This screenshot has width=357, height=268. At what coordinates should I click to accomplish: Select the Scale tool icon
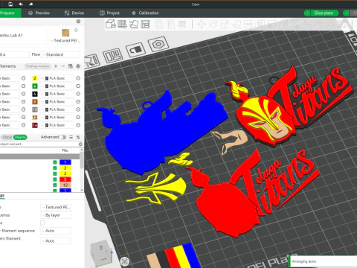tap(225, 25)
